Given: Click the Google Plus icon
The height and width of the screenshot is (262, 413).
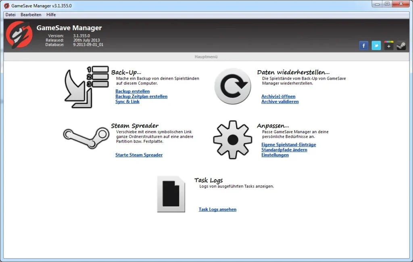Looking at the screenshot, I should coord(388,46).
